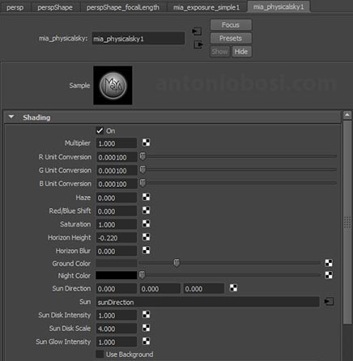Click the first Sun Direction value field
This screenshot has width=353, height=361.
pos(117,288)
